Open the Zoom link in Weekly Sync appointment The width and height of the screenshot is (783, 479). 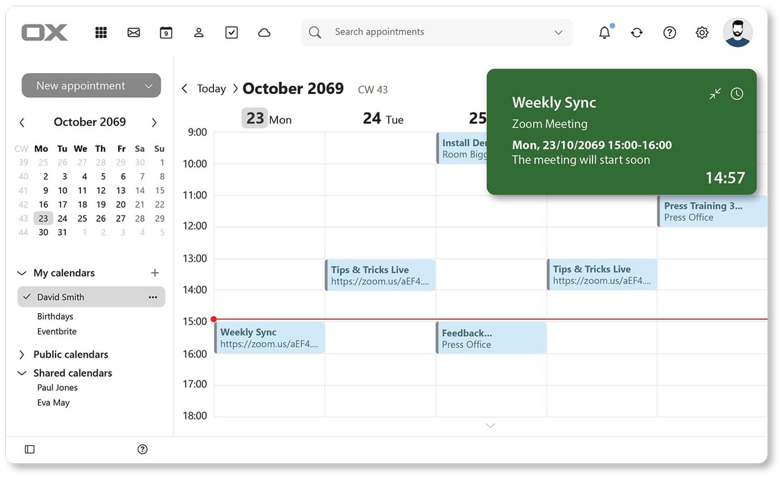[x=269, y=345]
